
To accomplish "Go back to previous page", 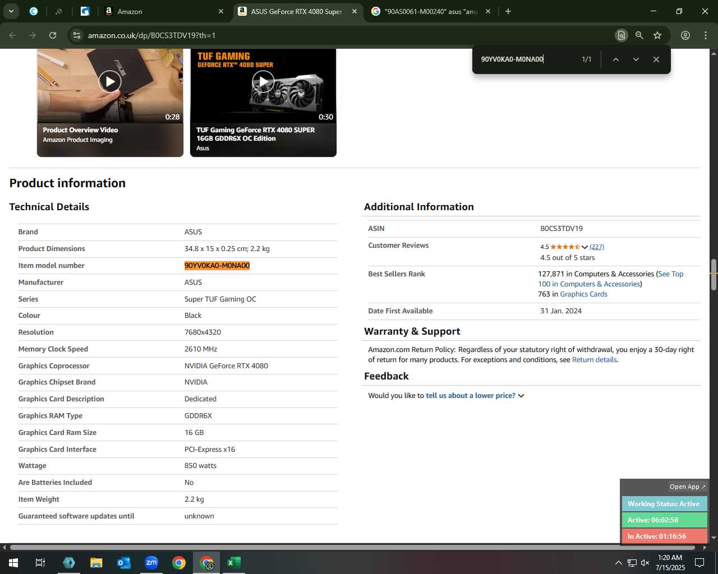I will click(x=12, y=35).
